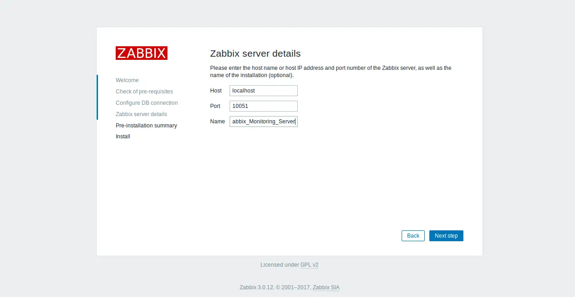
Task: Open the Pre-installation summary step
Action: 146,126
